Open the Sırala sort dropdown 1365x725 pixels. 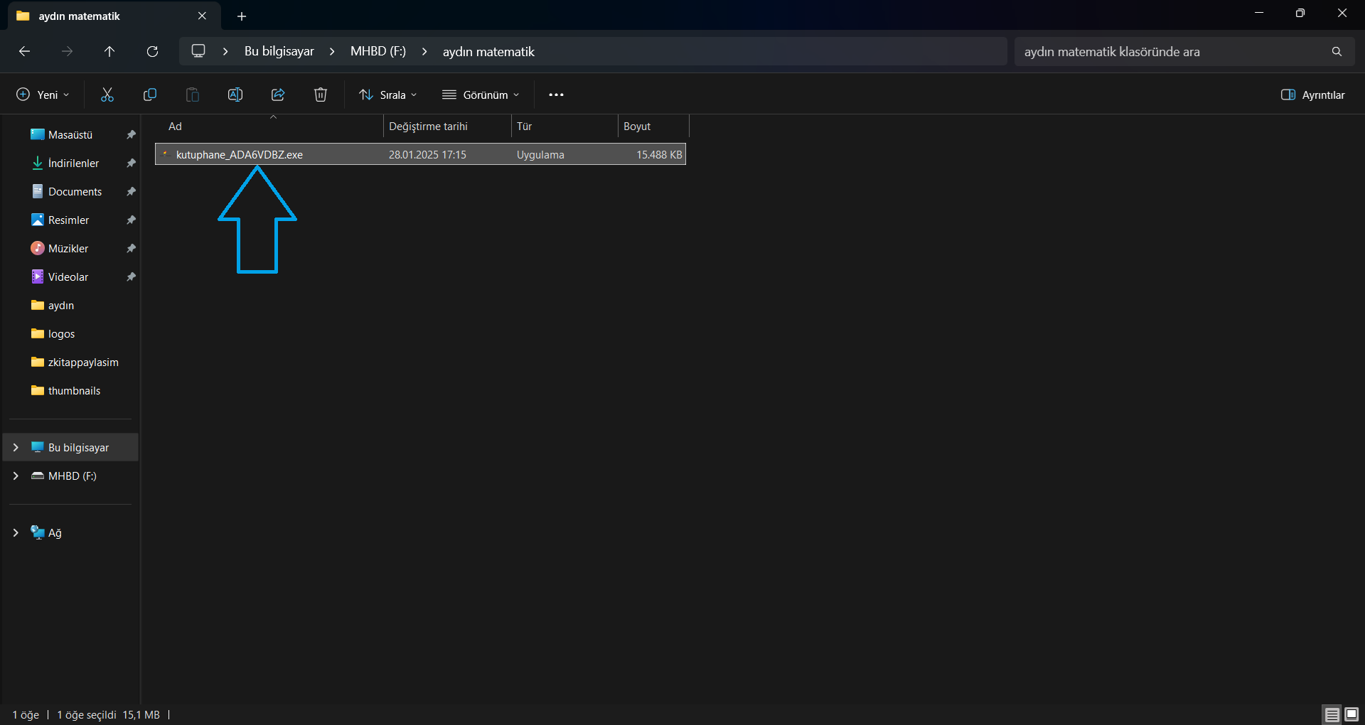pyautogui.click(x=388, y=95)
